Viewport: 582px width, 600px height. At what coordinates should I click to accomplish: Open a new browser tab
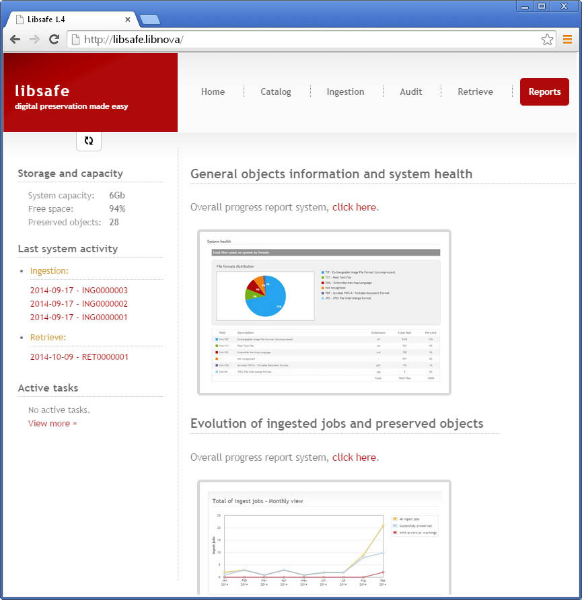click(x=149, y=20)
